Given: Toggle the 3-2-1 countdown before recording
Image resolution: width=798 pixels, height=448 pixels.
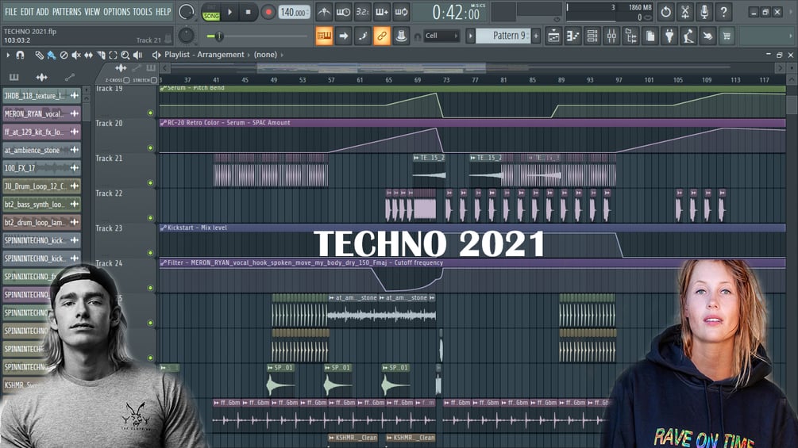Looking at the screenshot, I should [x=362, y=12].
